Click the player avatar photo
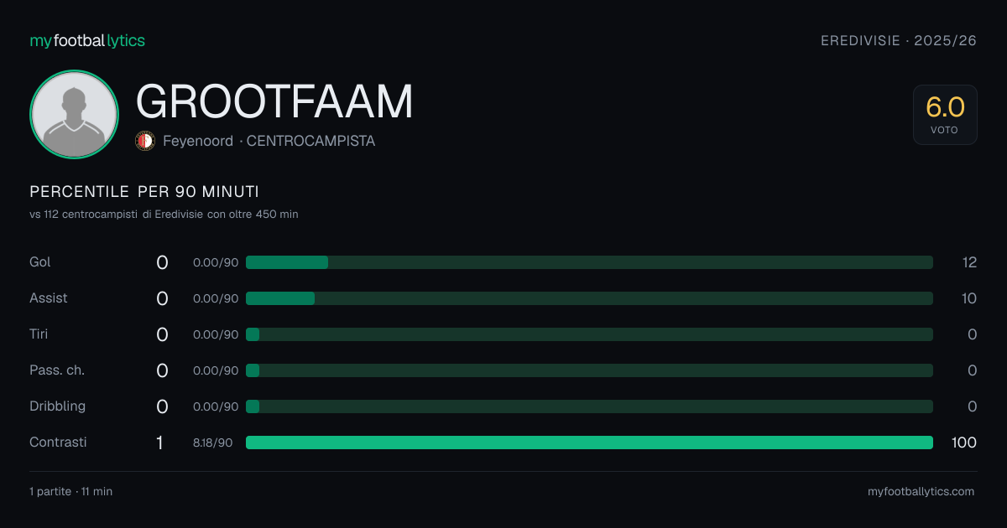Screen dimensions: 1007x528 (74, 114)
